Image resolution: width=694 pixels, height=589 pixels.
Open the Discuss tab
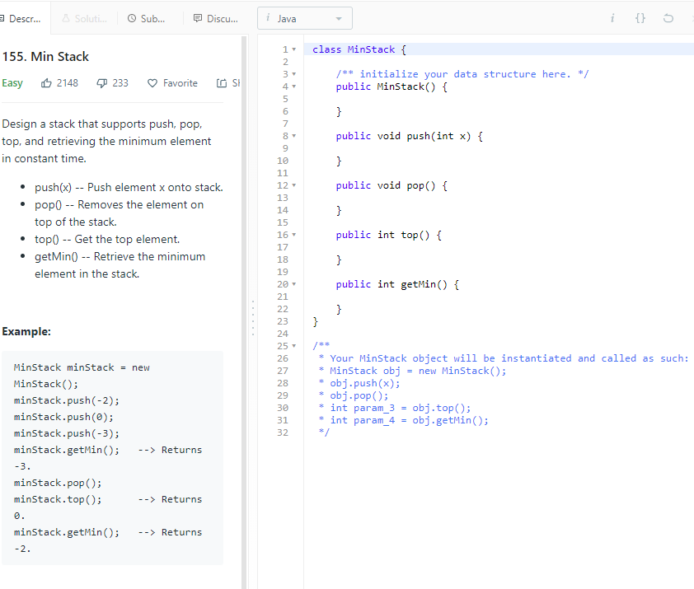pos(216,19)
